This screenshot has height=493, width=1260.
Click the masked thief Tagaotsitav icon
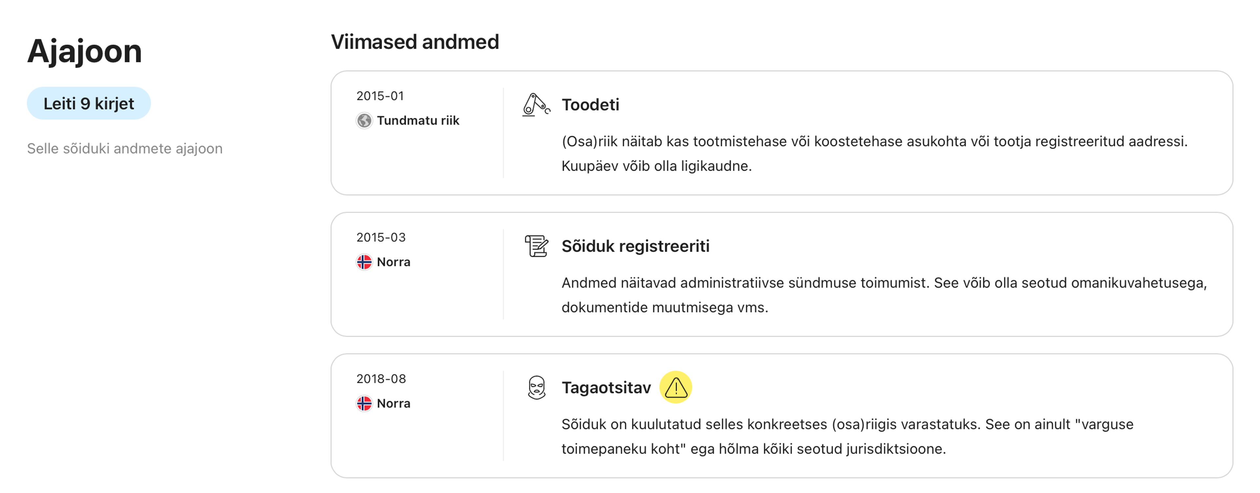pos(536,387)
